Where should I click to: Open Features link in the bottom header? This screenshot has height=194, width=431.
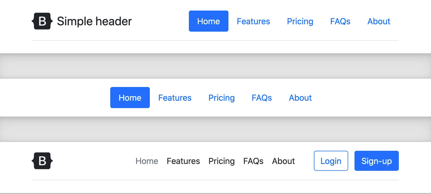(183, 161)
